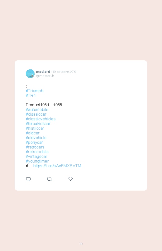Click the retweet arrows icon
Screen dimensions: 162x251
click(x=49, y=179)
